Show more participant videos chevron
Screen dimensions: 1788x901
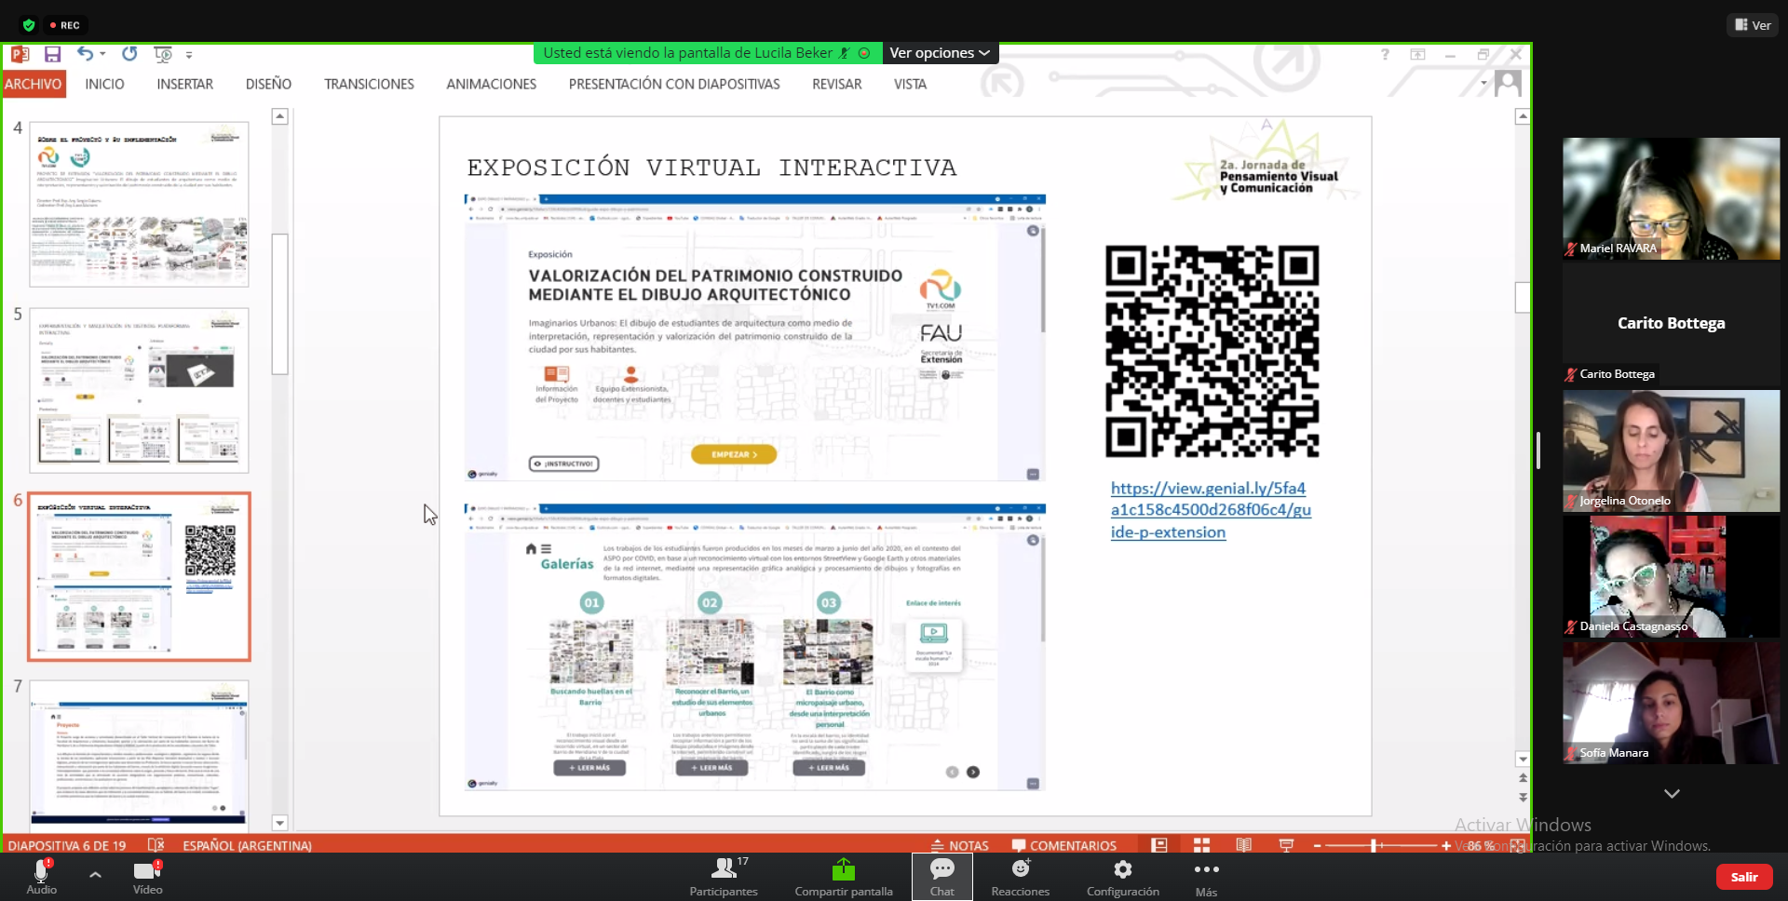pyautogui.click(x=1672, y=794)
